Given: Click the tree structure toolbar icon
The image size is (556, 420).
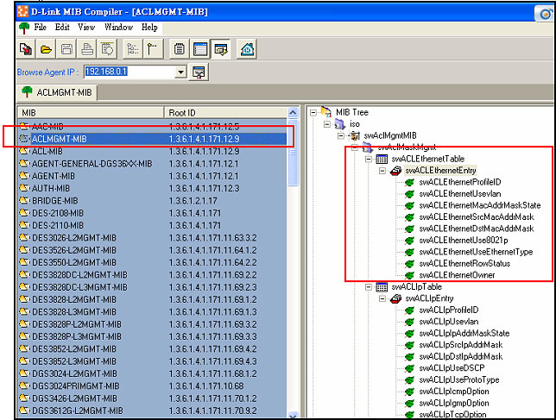Looking at the screenshot, I should click(x=133, y=49).
